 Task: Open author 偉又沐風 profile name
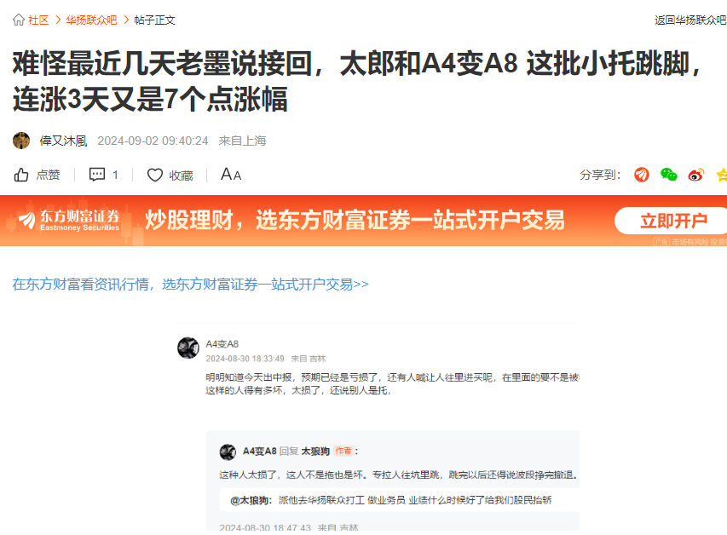pyautogui.click(x=63, y=141)
